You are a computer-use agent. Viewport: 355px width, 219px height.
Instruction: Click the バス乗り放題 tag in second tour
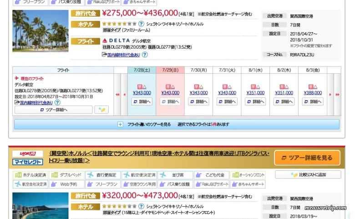pos(175,184)
